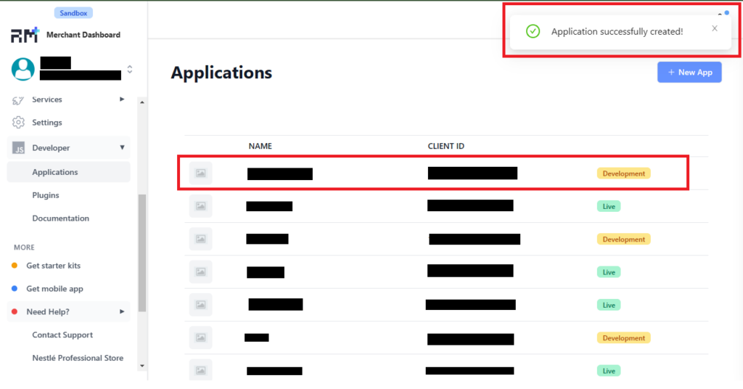The height and width of the screenshot is (389, 743).
Task: Click image placeholder of first application row
Action: point(201,173)
